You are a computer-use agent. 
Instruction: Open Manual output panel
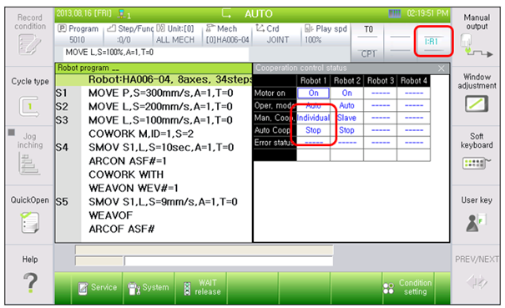(x=477, y=36)
